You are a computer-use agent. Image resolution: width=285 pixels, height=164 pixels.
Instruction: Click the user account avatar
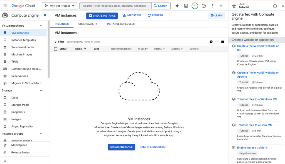click(221, 6)
